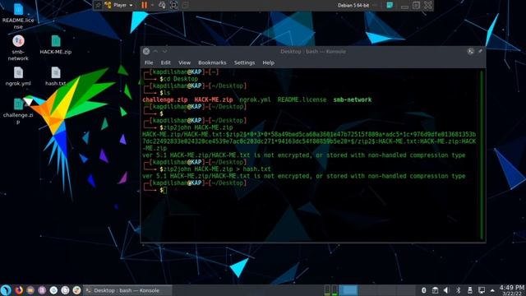Select the HACK-ME.zip desktop file
The height and width of the screenshot is (296, 526).
[56, 44]
